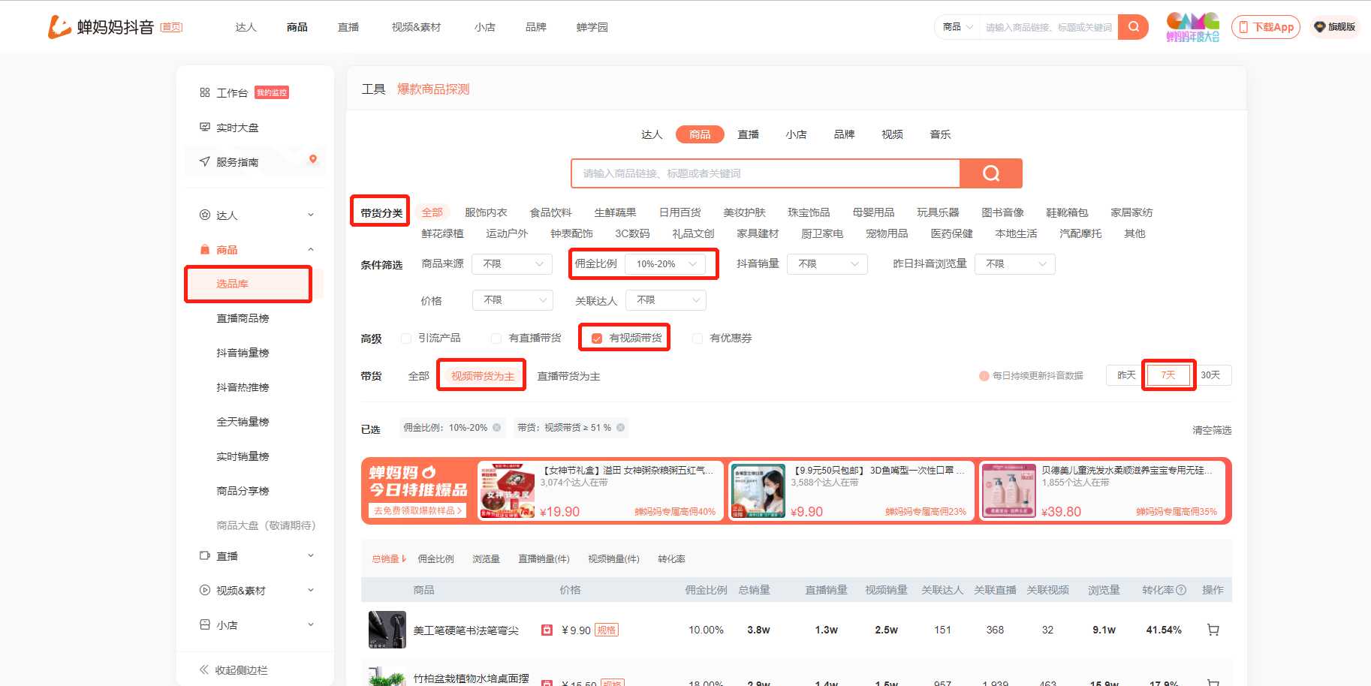Select 直播带货为主 option

click(x=568, y=376)
